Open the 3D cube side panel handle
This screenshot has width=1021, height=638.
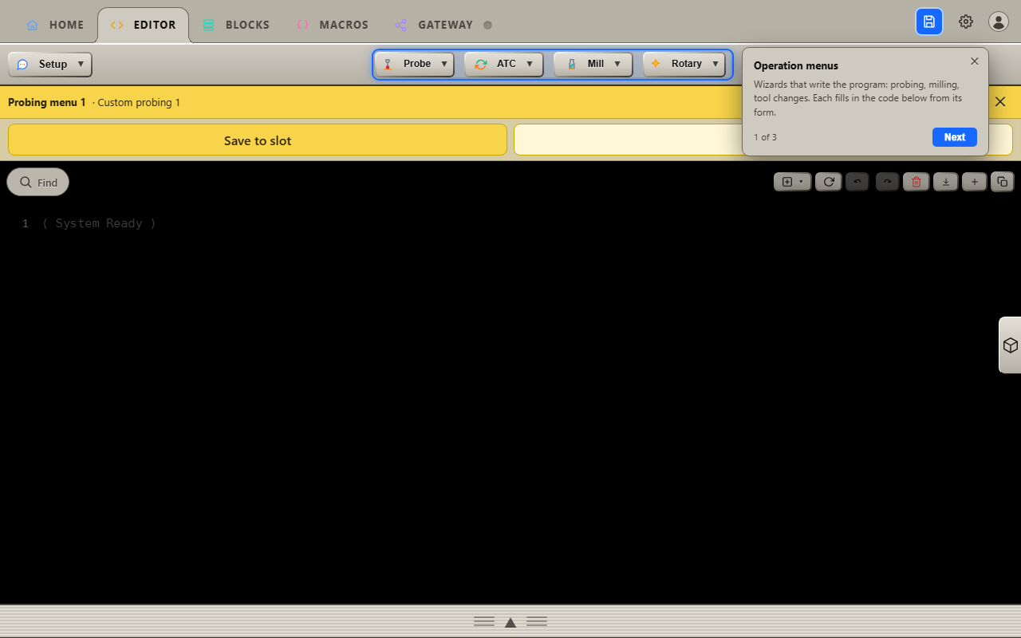tap(1010, 345)
